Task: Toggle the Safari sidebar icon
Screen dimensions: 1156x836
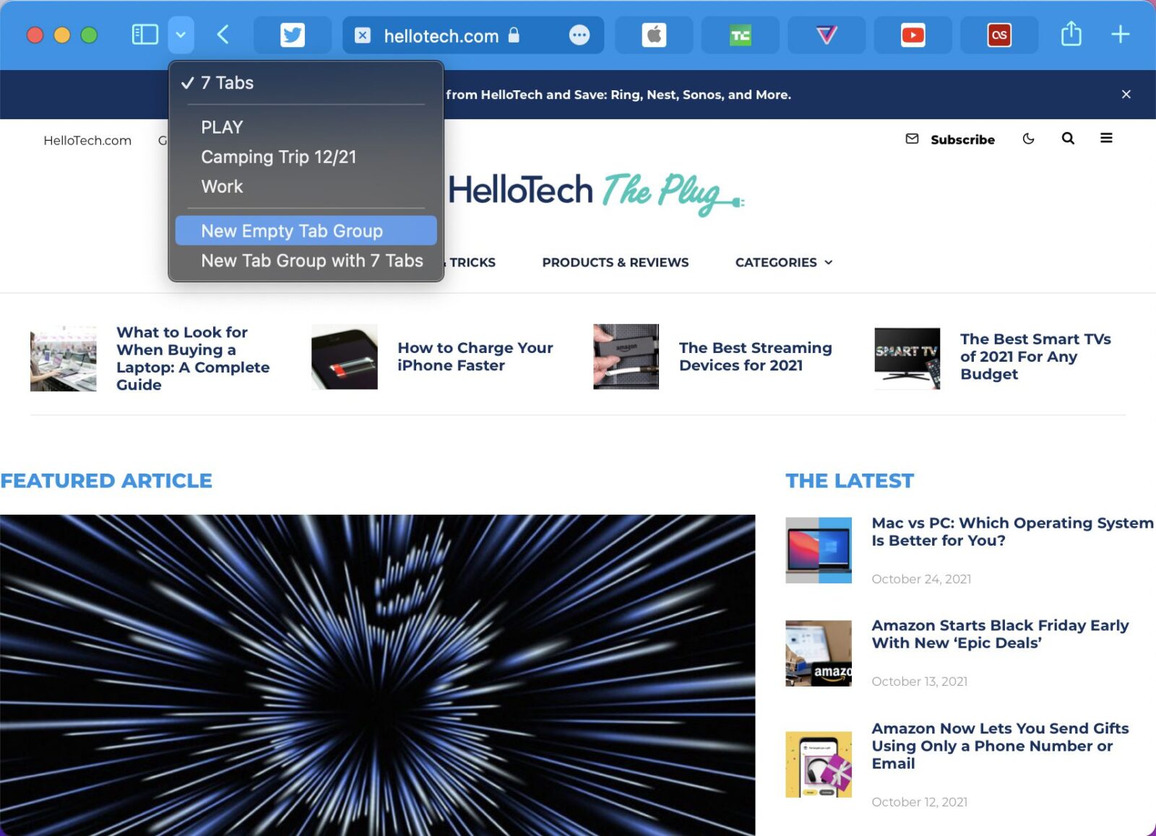Action: pyautogui.click(x=144, y=35)
